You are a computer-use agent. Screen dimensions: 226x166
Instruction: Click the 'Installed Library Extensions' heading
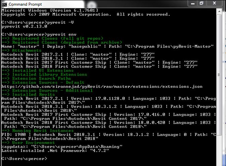click(44, 75)
